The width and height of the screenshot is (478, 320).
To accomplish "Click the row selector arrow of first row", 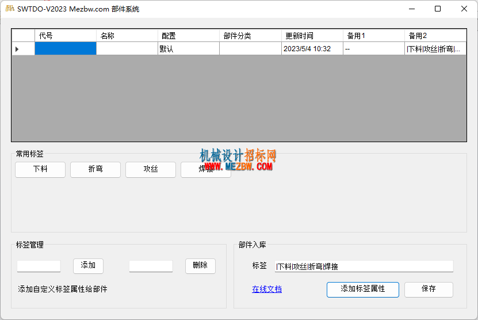I will tap(23, 49).
